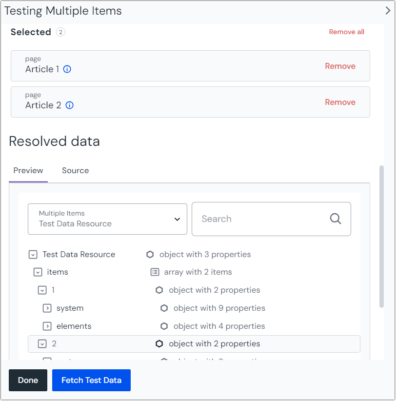Collapse the Test Data Resource node

point(33,255)
